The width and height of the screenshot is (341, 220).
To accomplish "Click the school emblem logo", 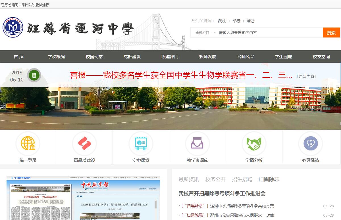I will point(13,27).
